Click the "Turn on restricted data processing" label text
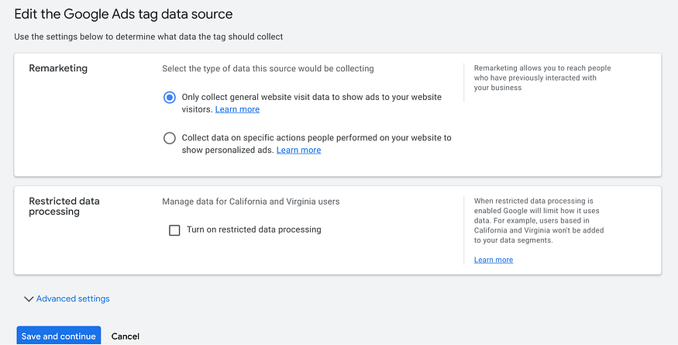 click(253, 229)
